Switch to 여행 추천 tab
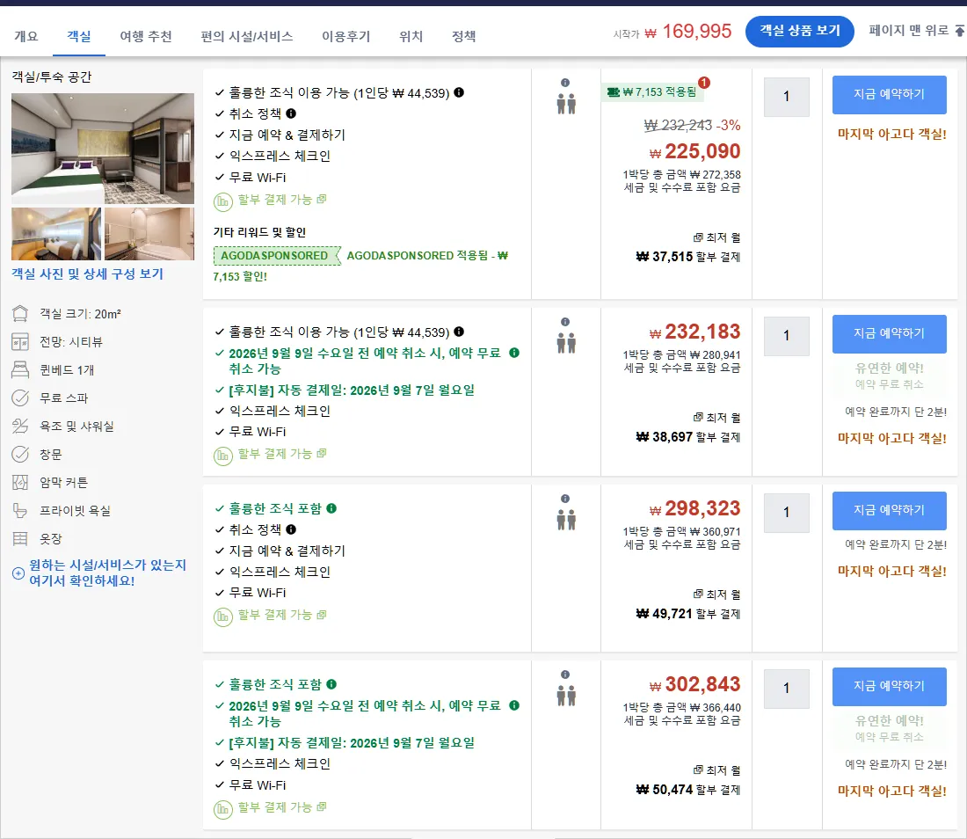The height and width of the screenshot is (839, 967). coord(146,36)
